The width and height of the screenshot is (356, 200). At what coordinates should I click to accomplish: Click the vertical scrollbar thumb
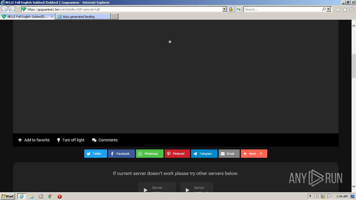pos(354,66)
